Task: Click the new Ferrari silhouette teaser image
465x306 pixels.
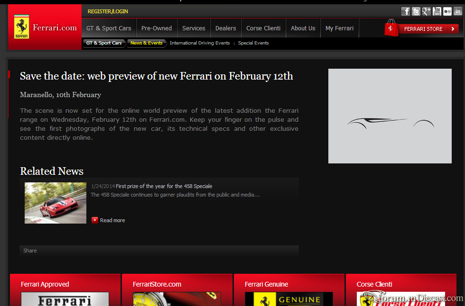Action: coord(390,116)
